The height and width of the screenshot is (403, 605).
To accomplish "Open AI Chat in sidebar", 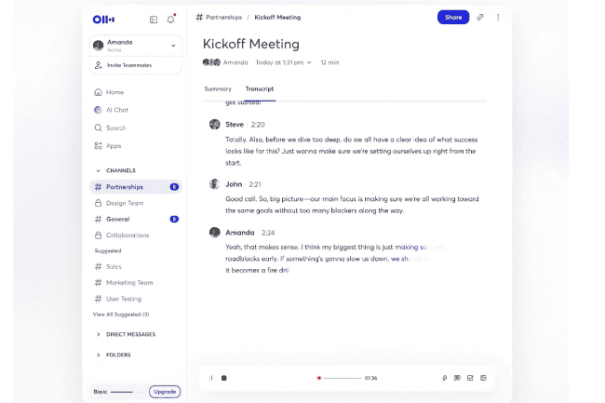I will [115, 110].
